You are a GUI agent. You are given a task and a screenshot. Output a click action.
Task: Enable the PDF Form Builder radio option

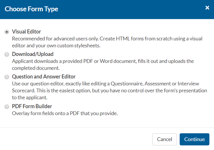(x=7, y=107)
